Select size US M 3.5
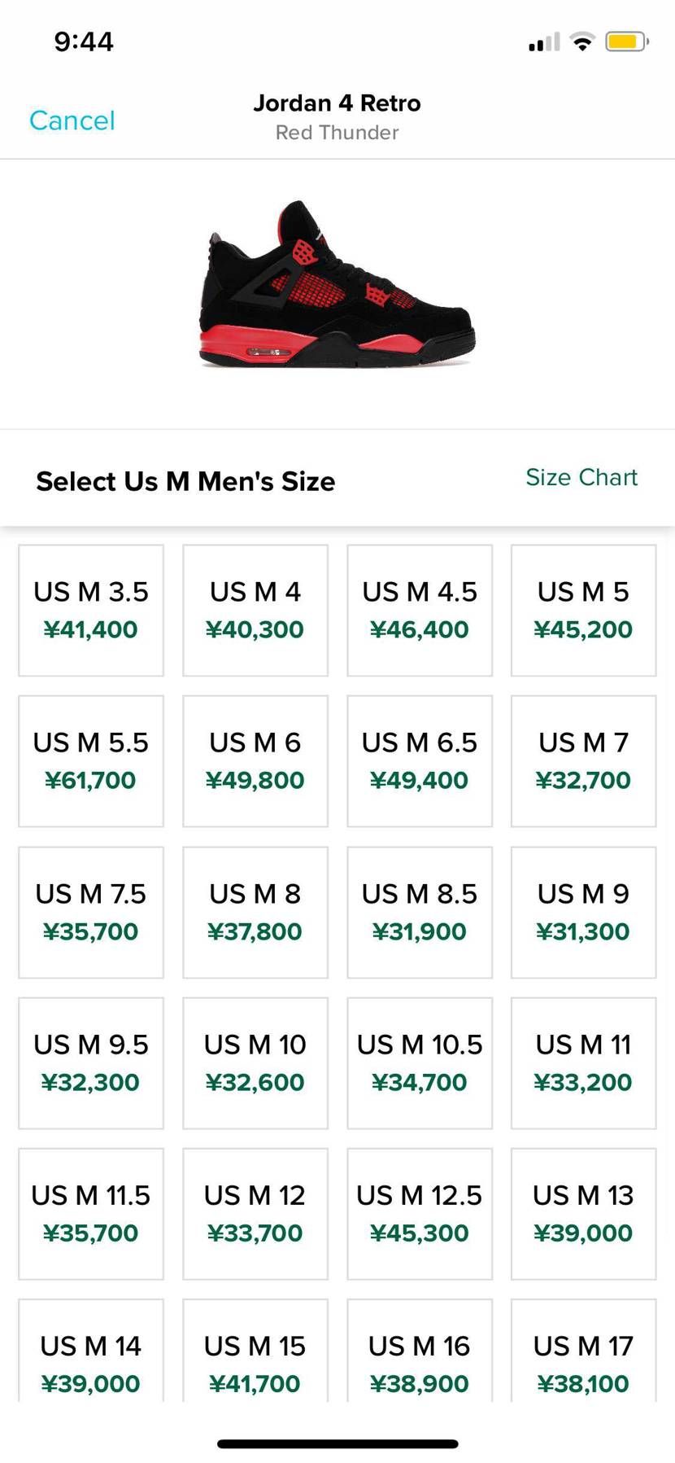 tap(91, 611)
